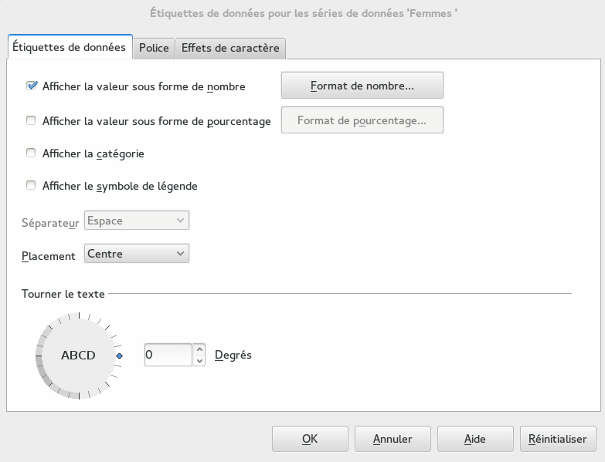The image size is (605, 462).
Task: Click the Degrés rotation input field
Action: point(168,355)
